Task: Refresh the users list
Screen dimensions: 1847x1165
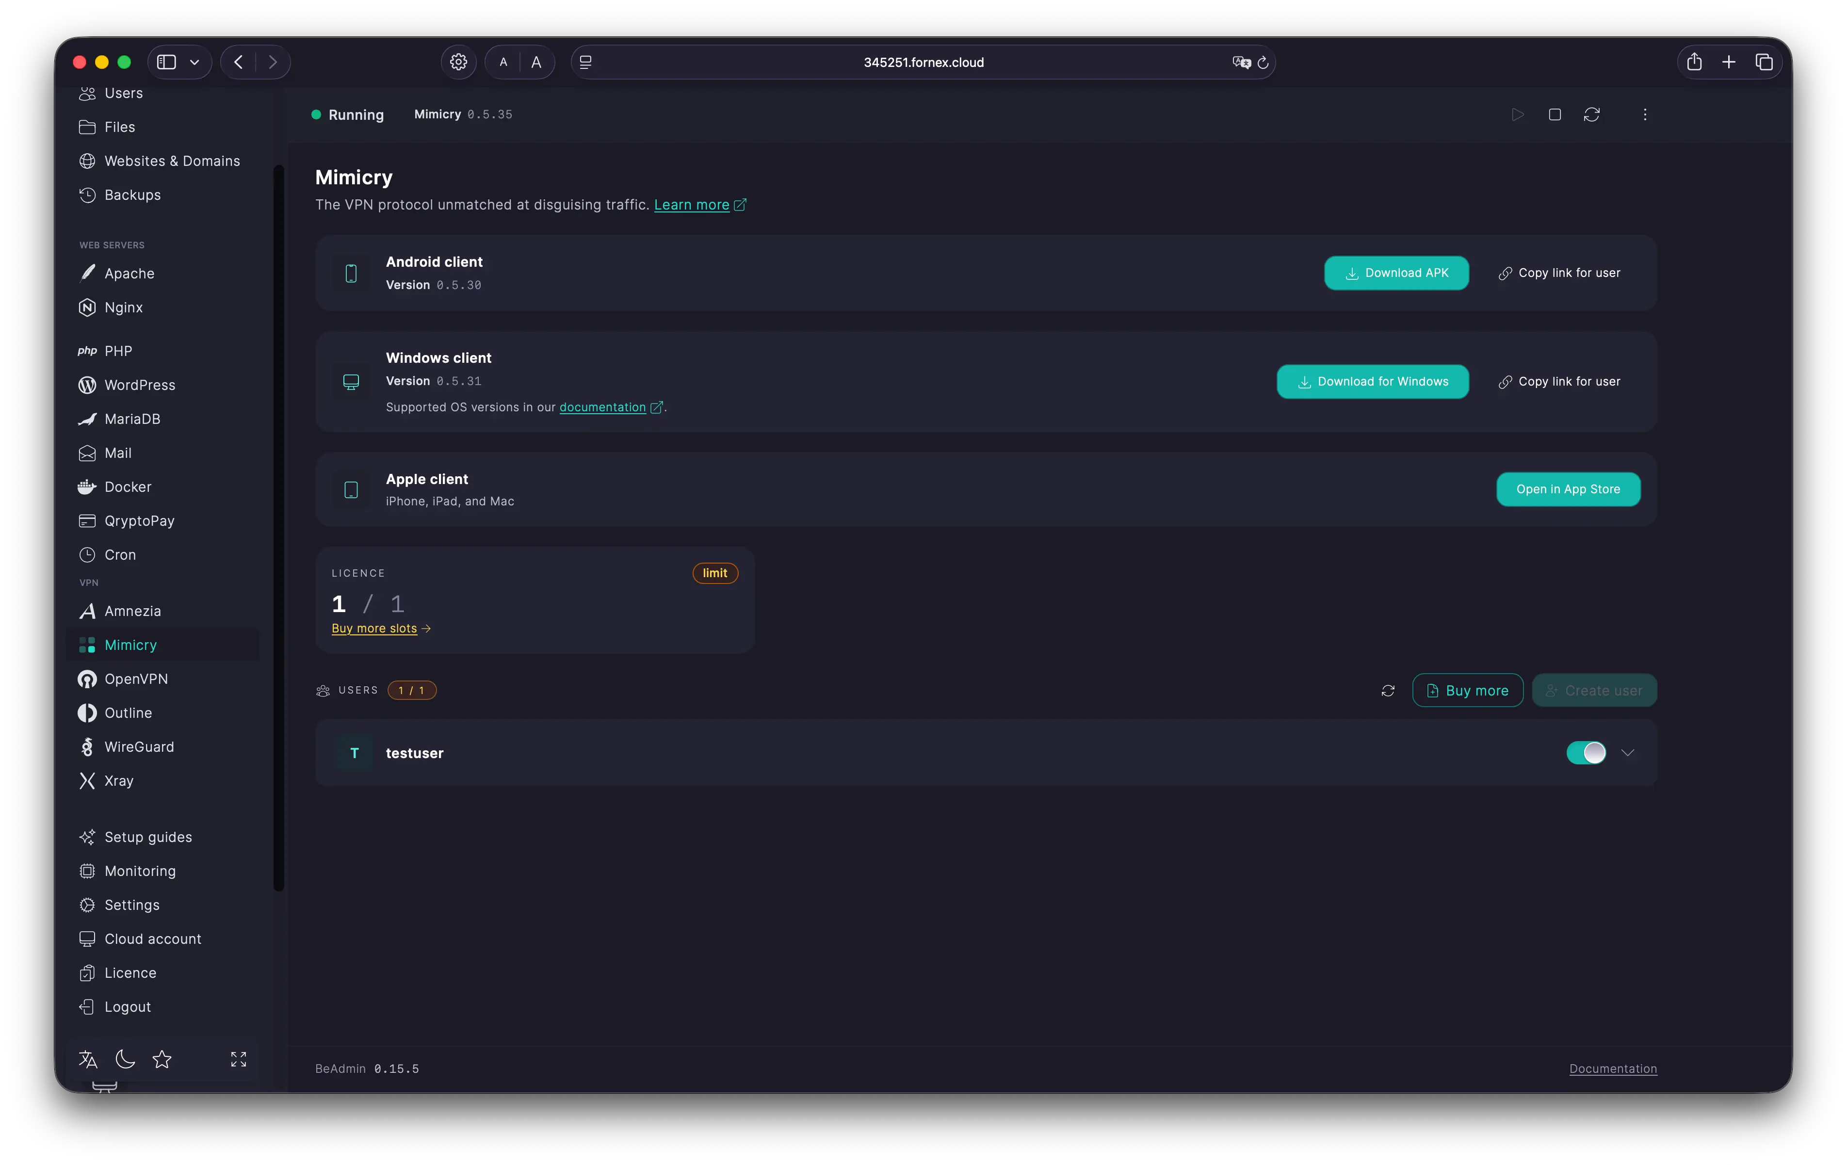Action: 1388,690
